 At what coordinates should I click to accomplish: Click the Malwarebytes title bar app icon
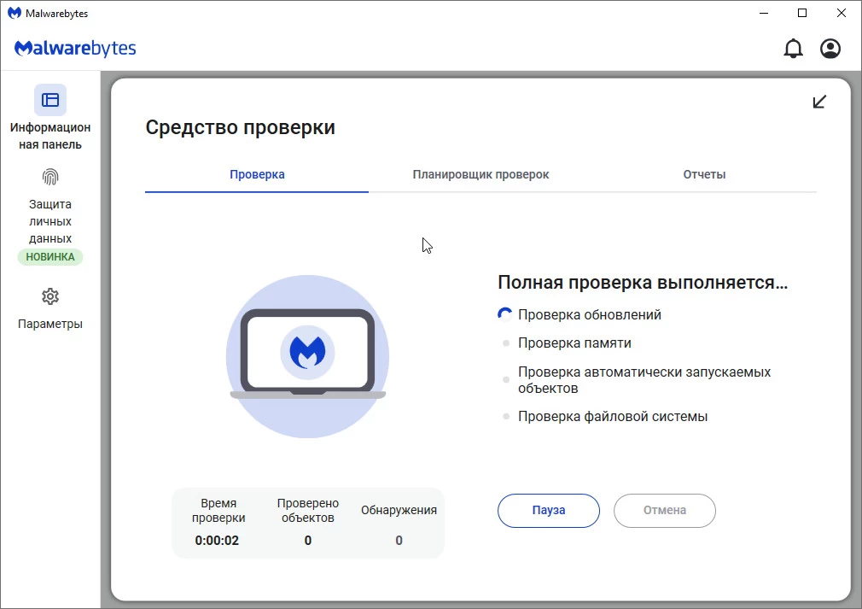[x=14, y=13]
